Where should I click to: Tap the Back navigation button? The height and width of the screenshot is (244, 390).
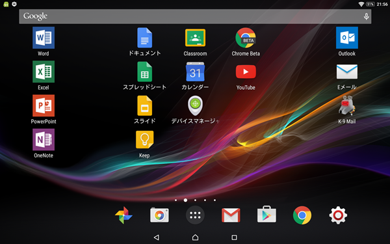(x=157, y=237)
